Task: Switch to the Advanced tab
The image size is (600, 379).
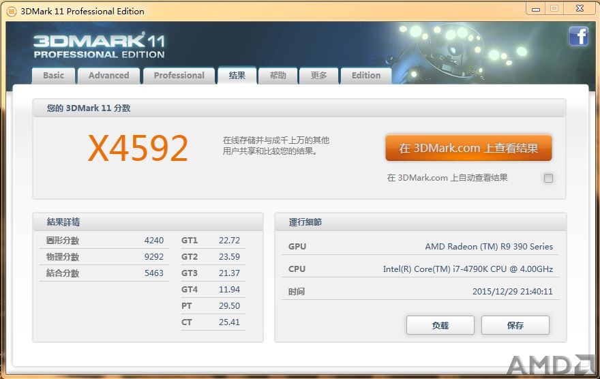Action: tap(108, 76)
